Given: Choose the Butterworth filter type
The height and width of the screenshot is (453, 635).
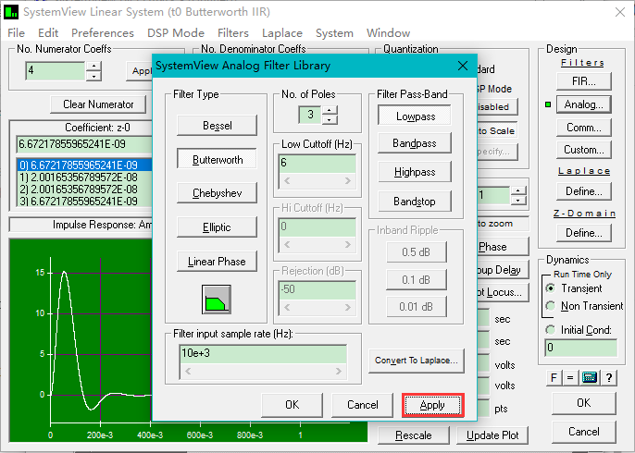Looking at the screenshot, I should coord(217,159).
